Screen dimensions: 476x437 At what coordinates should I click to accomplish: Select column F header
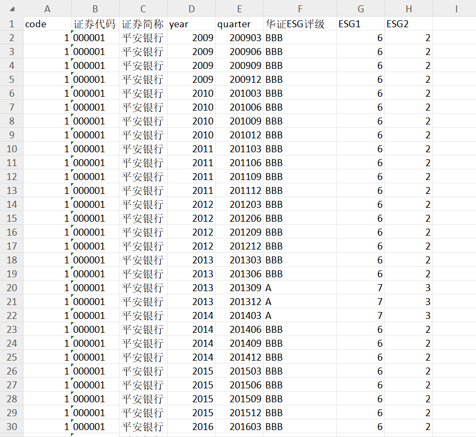pyautogui.click(x=299, y=9)
